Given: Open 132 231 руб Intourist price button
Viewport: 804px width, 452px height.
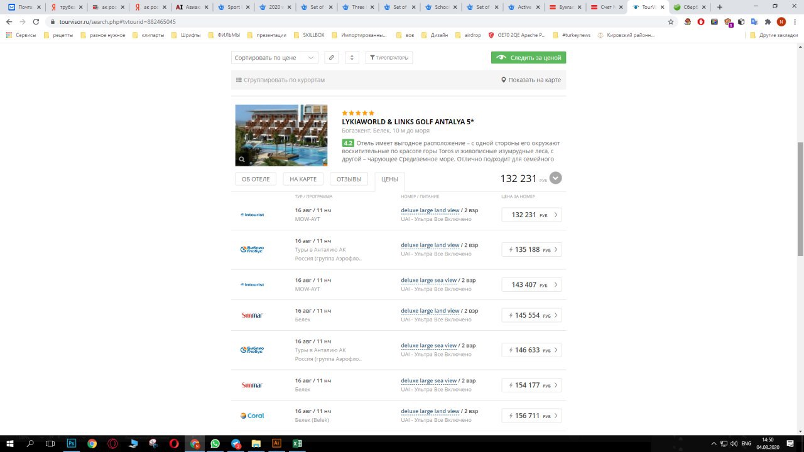Looking at the screenshot, I should coord(531,215).
